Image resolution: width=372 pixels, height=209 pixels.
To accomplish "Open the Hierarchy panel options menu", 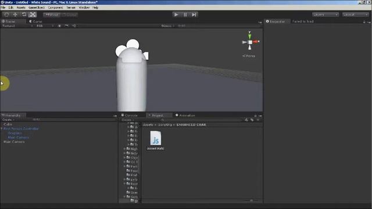I will point(115,116).
